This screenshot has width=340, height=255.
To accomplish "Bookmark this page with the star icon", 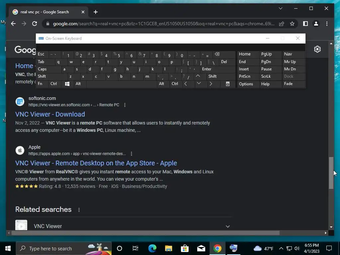I will (292, 24).
